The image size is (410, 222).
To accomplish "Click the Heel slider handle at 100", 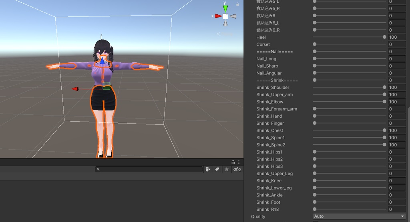I will click(x=384, y=37).
